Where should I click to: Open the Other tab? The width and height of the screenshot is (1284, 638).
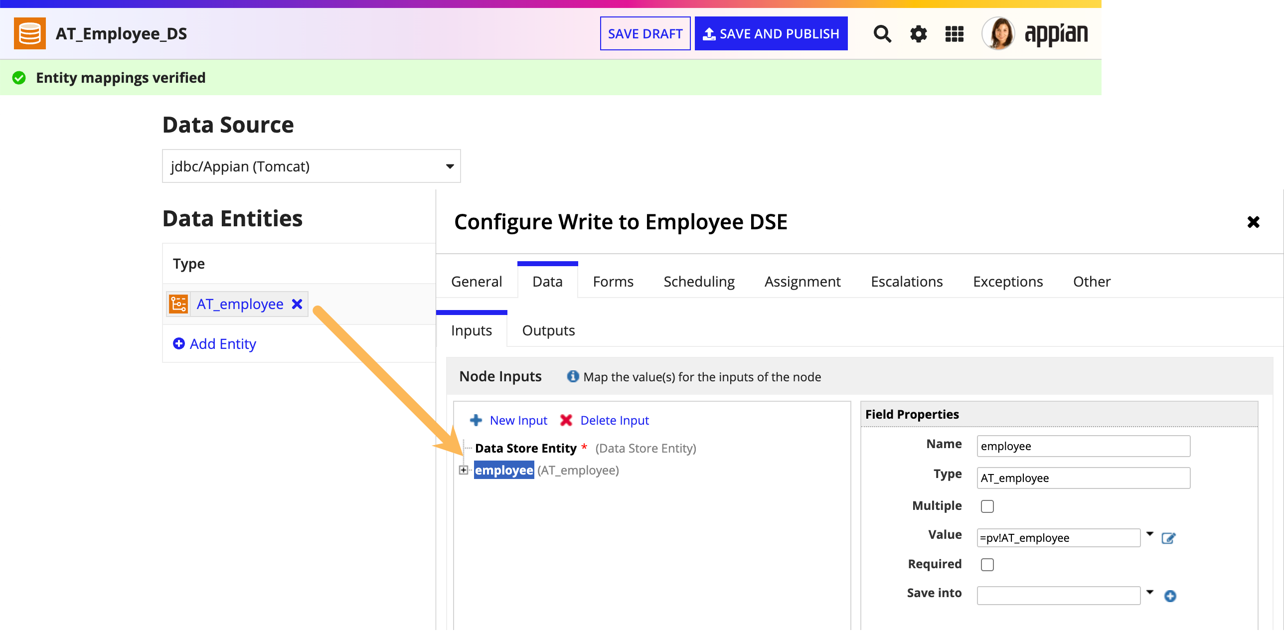(x=1092, y=282)
